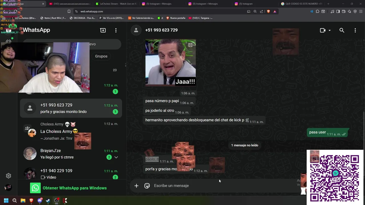
Task: Open the attach plus menu
Action: [136, 186]
